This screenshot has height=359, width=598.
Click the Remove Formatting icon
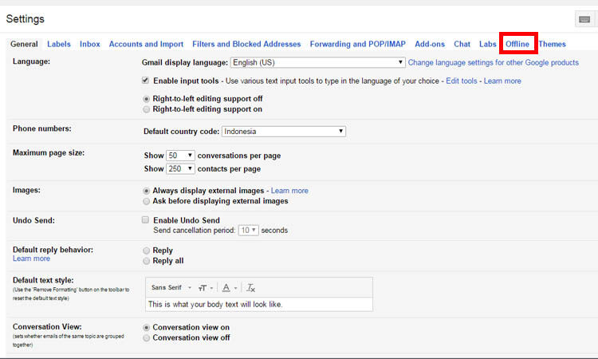(x=250, y=288)
